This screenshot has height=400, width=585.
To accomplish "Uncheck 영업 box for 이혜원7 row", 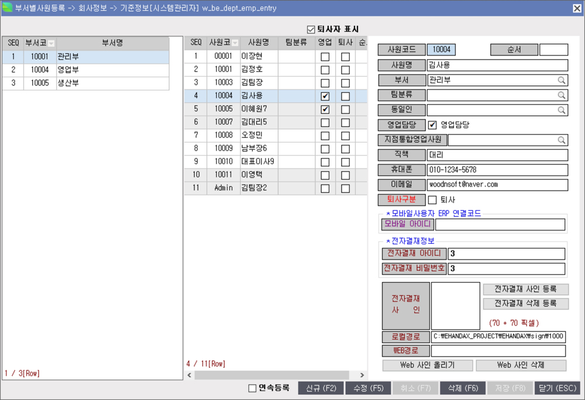I will (x=325, y=109).
